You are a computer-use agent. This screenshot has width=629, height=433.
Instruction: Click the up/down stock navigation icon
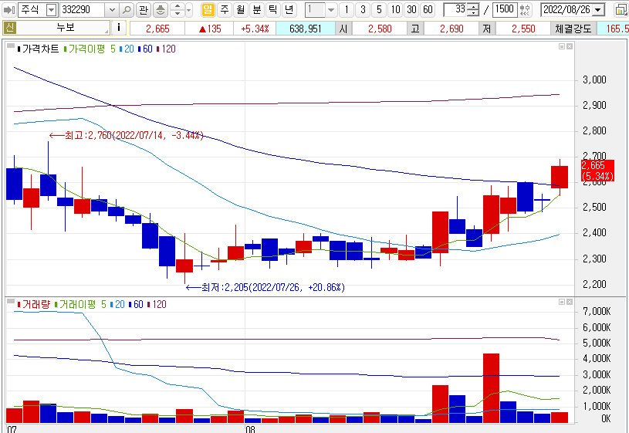coord(178,9)
